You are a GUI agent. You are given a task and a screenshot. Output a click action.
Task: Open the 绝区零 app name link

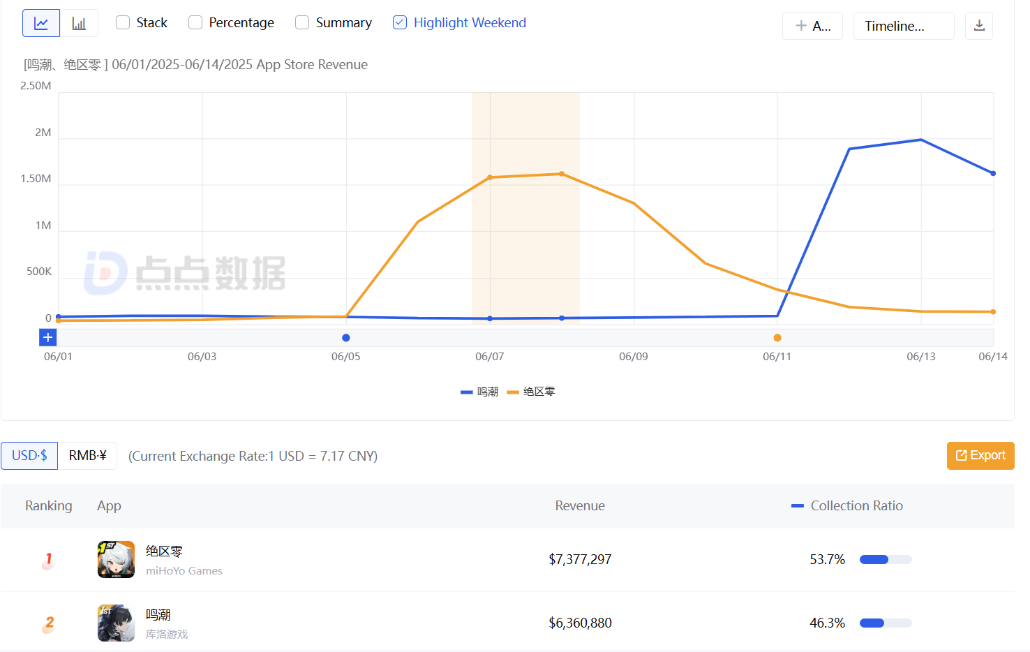[x=164, y=551]
